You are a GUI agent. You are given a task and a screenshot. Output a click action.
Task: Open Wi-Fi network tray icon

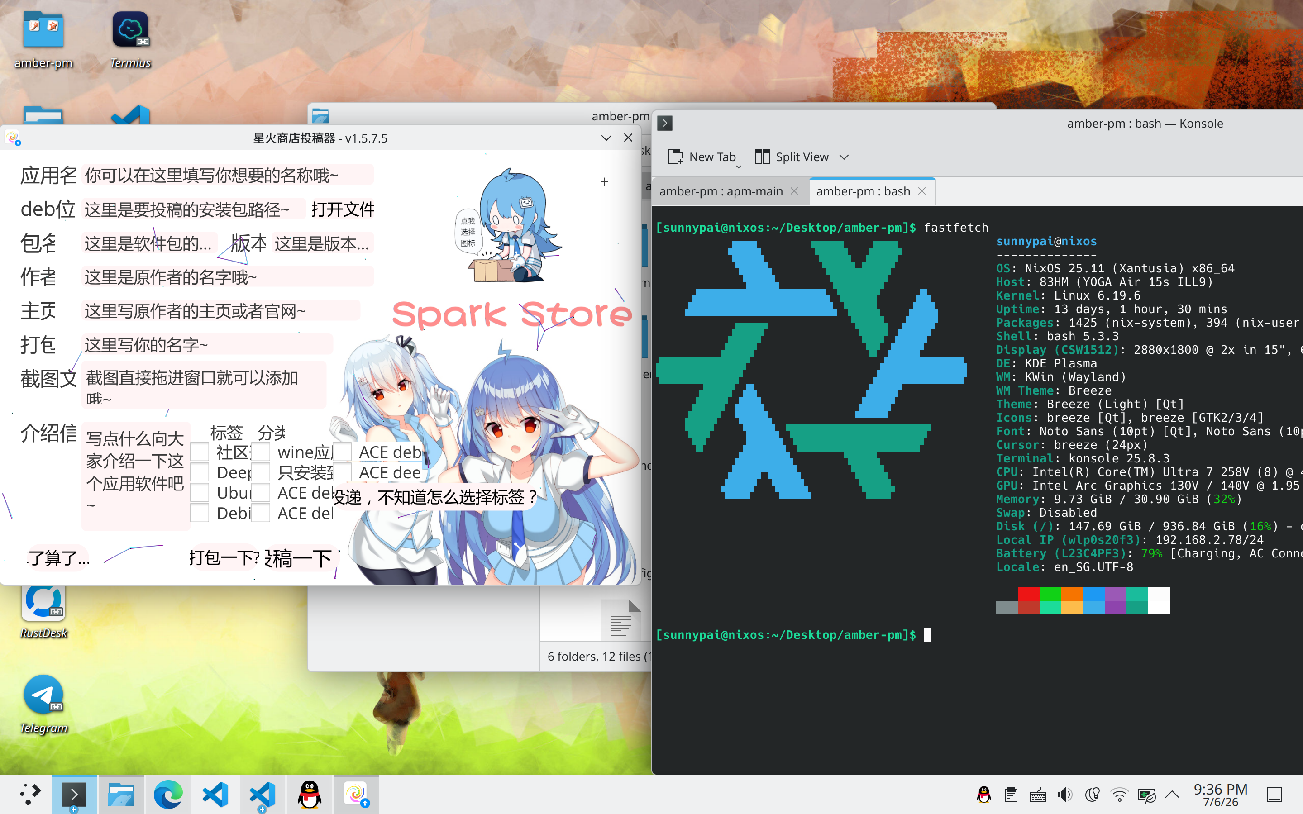(x=1119, y=795)
